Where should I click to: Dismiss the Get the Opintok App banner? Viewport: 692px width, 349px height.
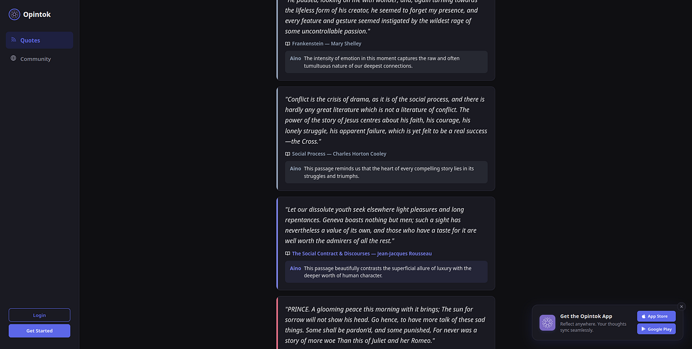coord(682,306)
